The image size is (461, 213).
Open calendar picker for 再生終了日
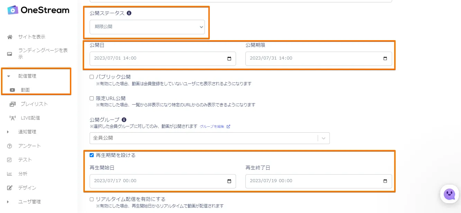click(385, 181)
